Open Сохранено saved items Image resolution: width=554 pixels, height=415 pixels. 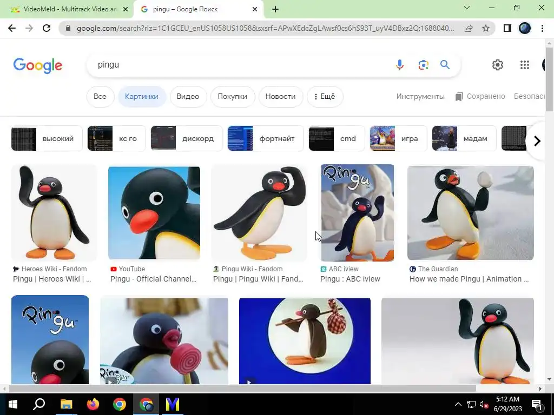point(480,97)
